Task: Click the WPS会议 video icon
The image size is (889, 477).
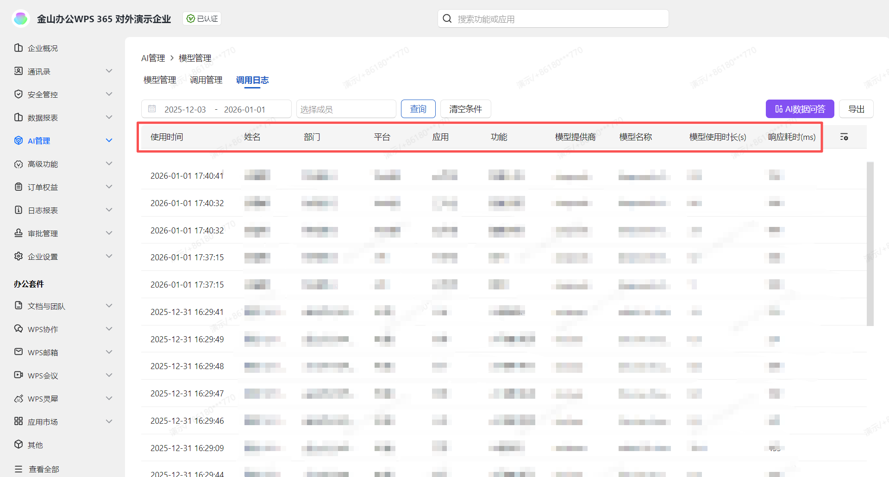Action: 19,375
